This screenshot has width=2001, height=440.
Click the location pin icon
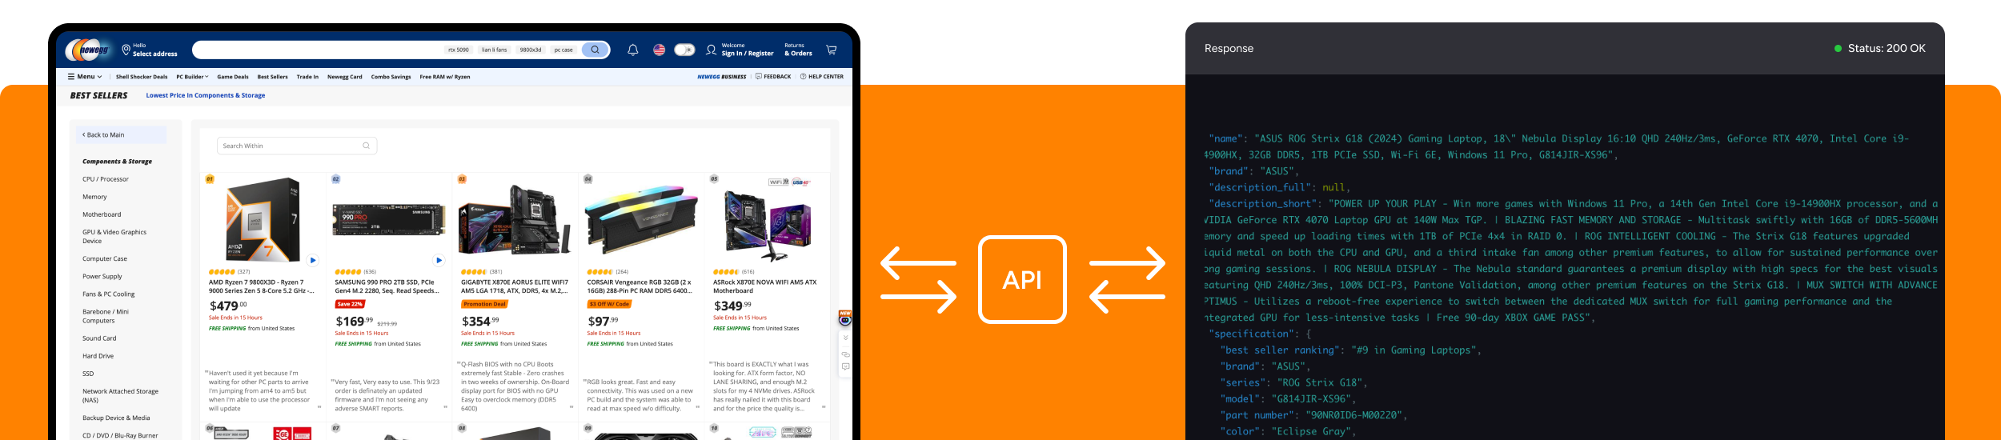pyautogui.click(x=126, y=50)
